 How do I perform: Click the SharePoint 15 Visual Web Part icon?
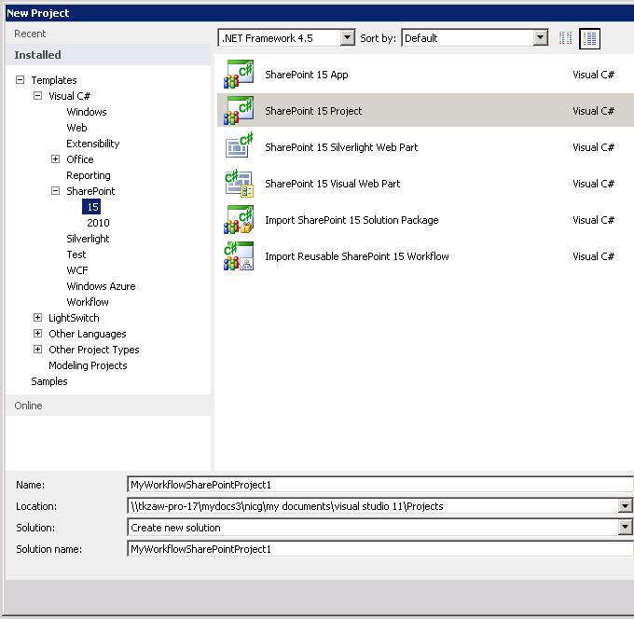[x=239, y=184]
